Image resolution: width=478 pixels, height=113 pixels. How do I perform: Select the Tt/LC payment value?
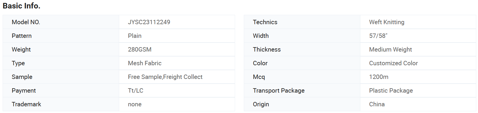136,91
